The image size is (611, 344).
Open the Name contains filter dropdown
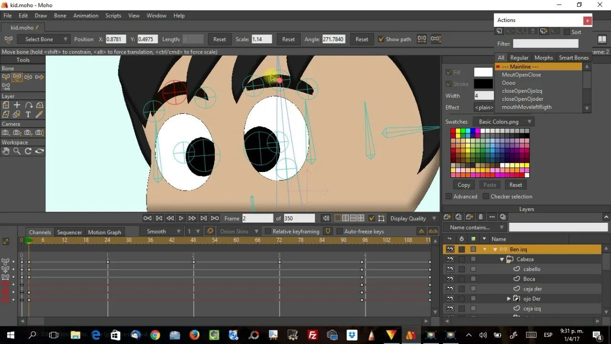[x=474, y=227]
